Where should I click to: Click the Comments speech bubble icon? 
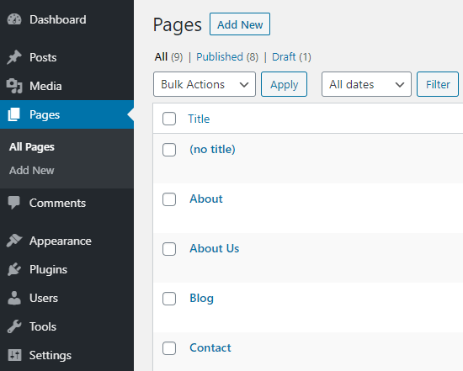(14, 203)
